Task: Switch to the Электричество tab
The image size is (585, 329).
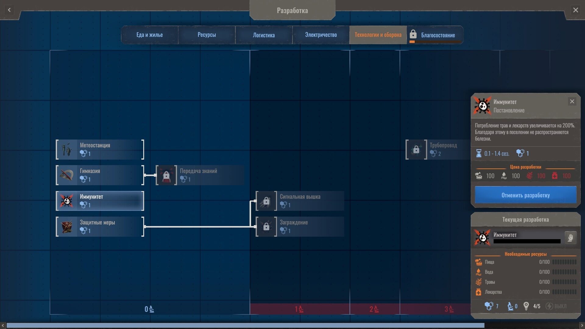Action: coord(321,35)
